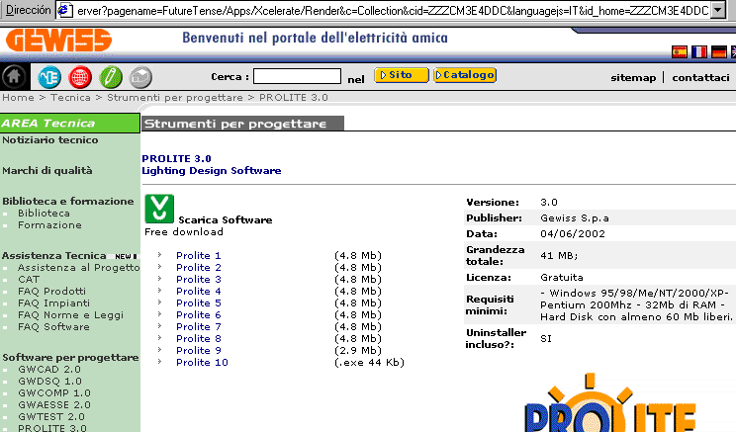Download Prolite 4 file

tap(198, 292)
